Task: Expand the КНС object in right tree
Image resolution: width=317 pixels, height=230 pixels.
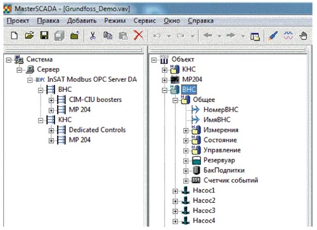Action: 164,70
